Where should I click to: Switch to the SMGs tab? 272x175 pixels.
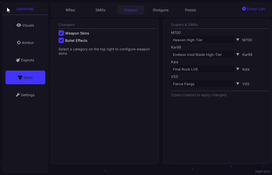click(100, 10)
